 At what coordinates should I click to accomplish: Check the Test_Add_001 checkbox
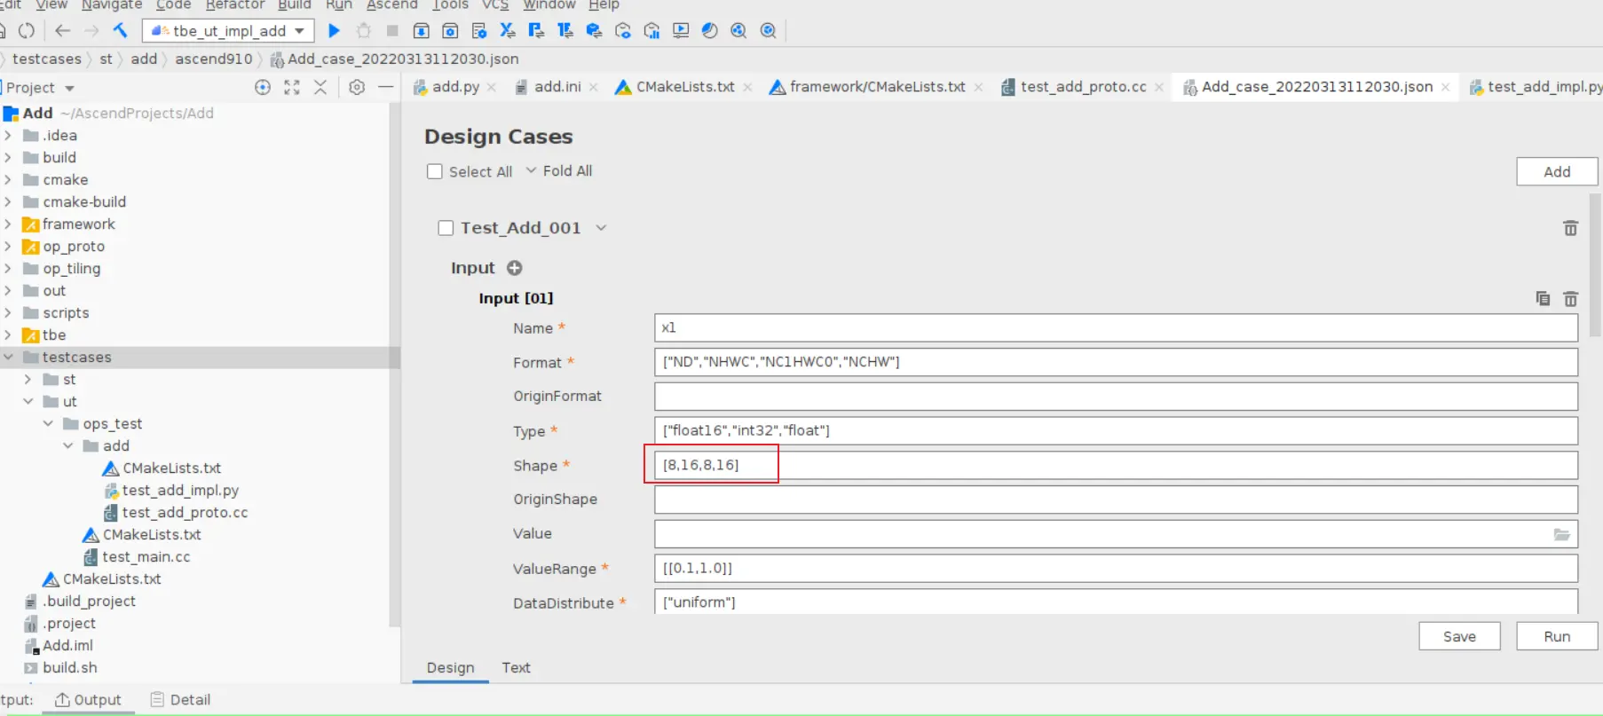tap(446, 228)
